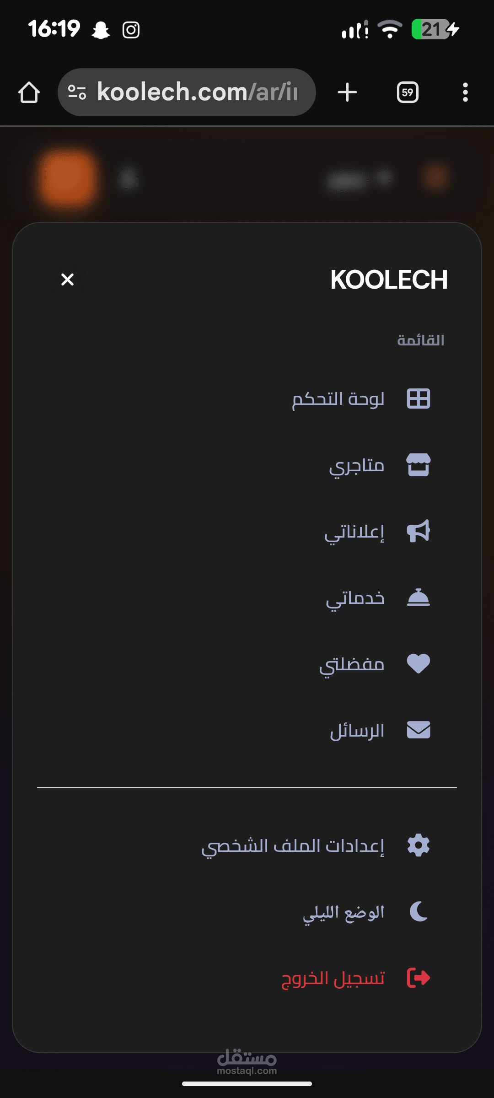Click the service bell icon
The height and width of the screenshot is (1098, 494).
pos(418,597)
